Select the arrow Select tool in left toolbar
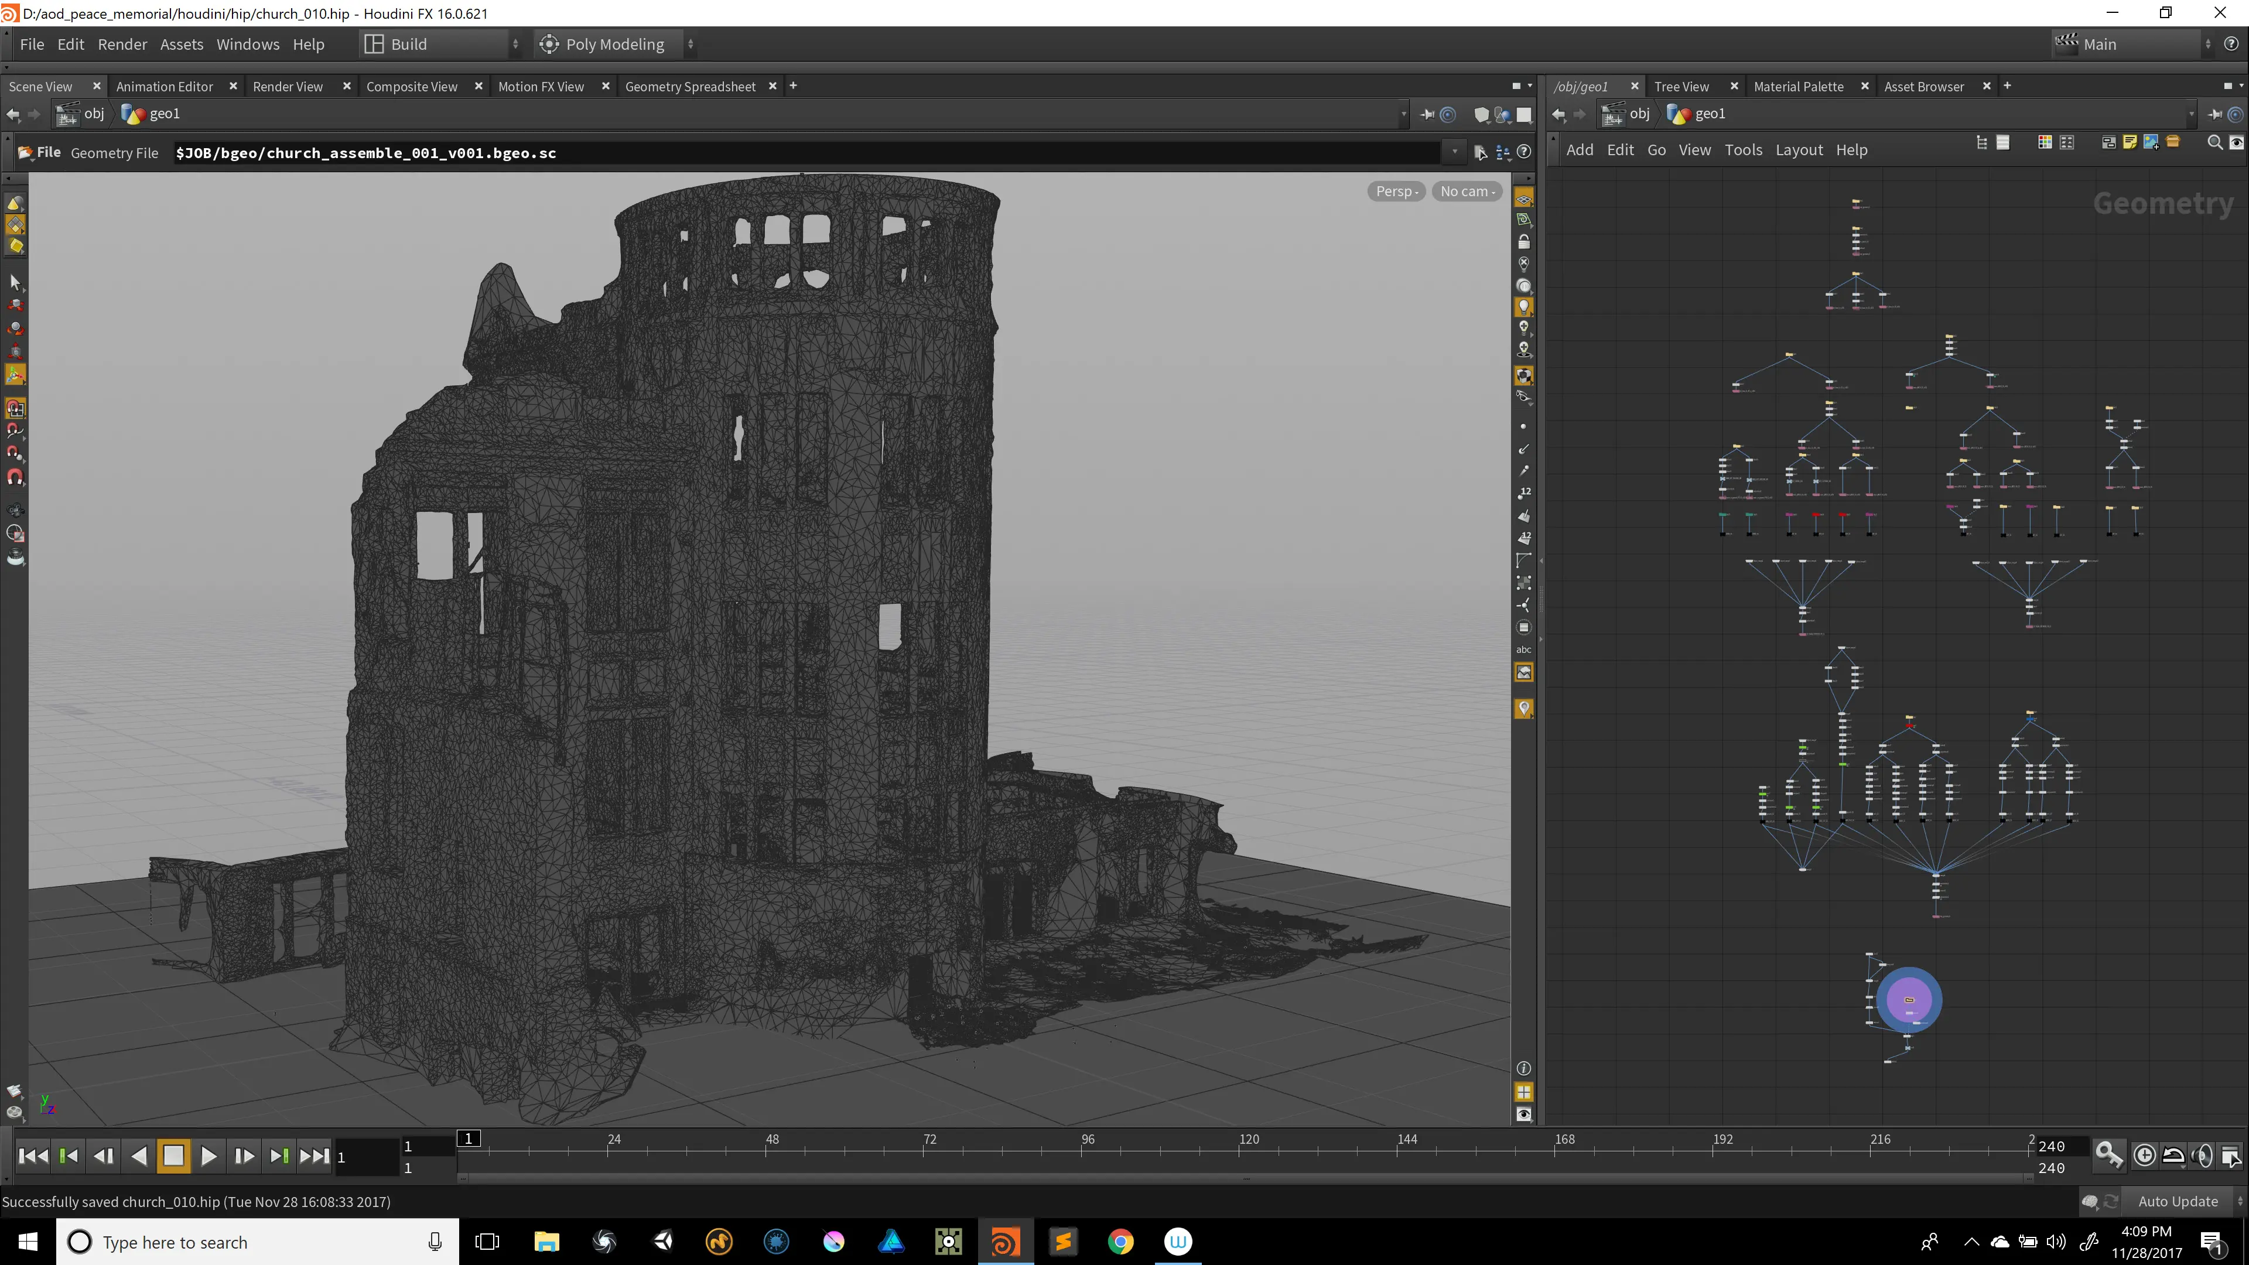This screenshot has width=2249, height=1265. tap(15, 282)
